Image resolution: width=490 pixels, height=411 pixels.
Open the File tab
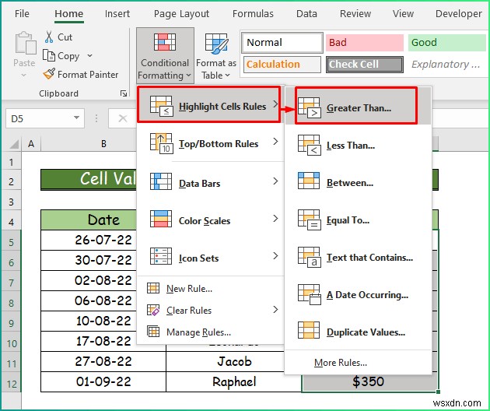(x=22, y=14)
